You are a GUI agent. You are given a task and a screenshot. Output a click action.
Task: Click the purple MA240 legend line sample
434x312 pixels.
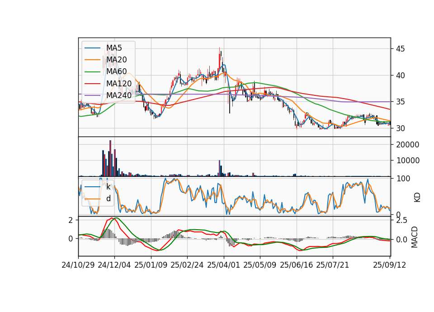point(92,95)
